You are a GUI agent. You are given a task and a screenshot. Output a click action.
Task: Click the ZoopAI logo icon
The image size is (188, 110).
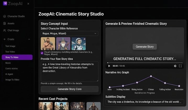(5, 3)
